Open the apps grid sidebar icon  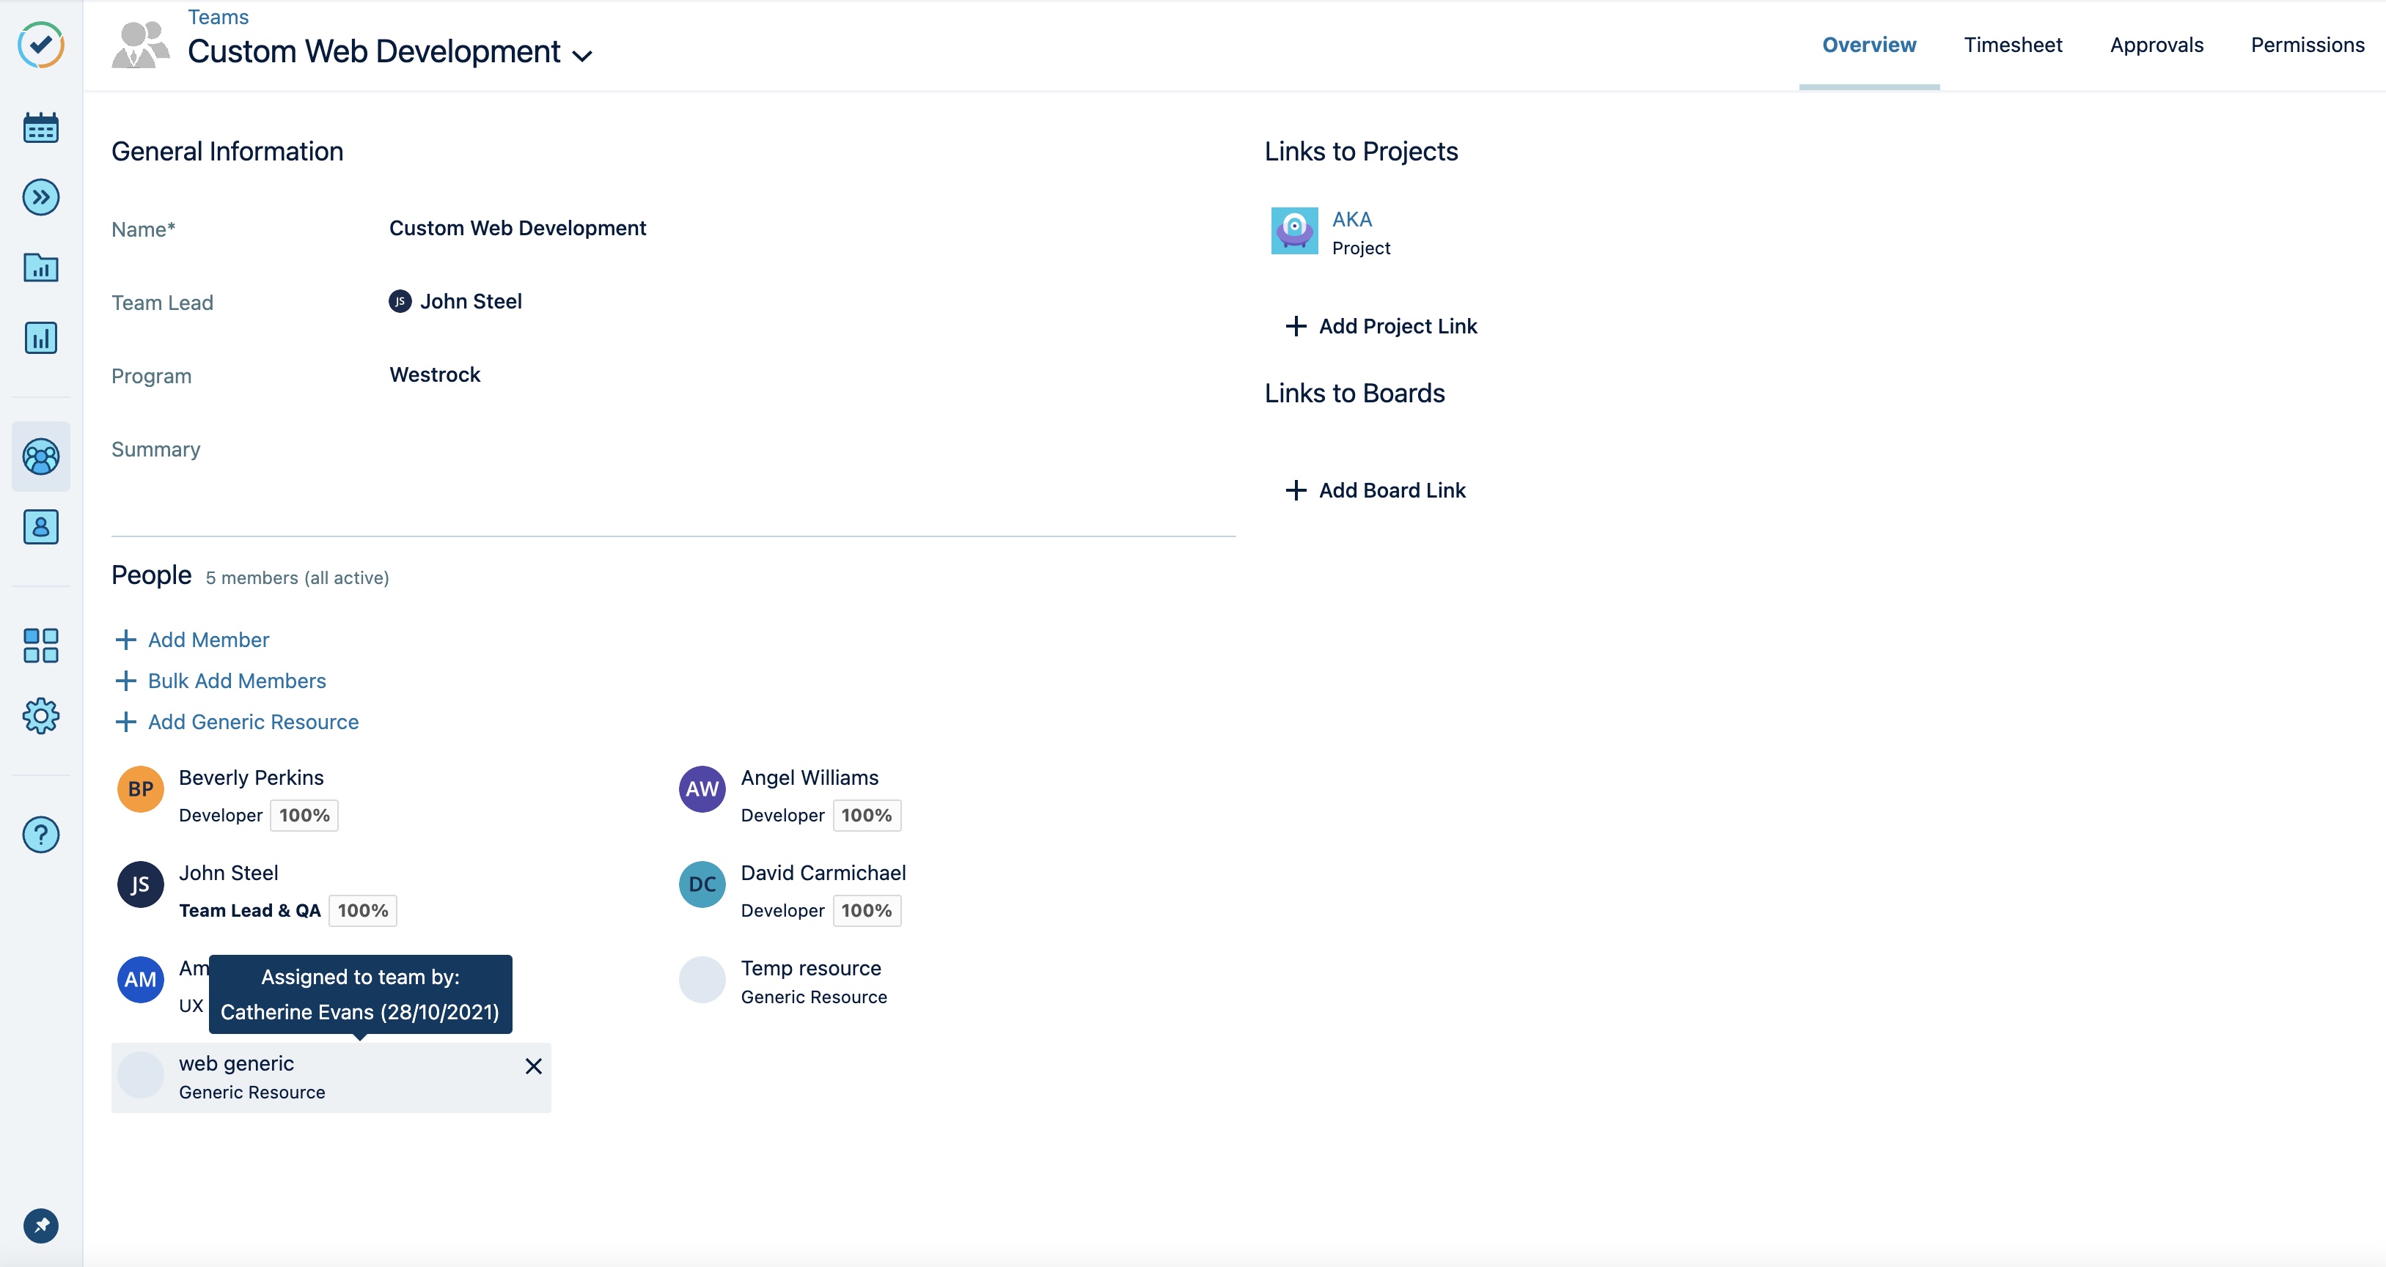click(x=41, y=645)
